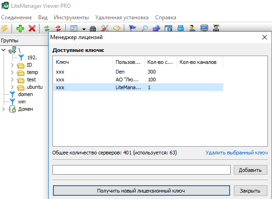Select the license key row for LiteMana...

[138, 87]
